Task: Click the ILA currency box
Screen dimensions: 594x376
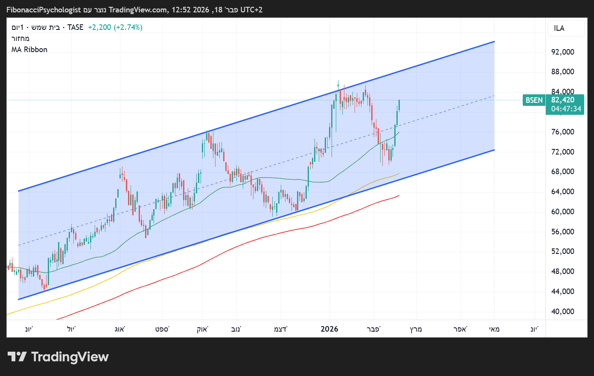Action: [566, 28]
